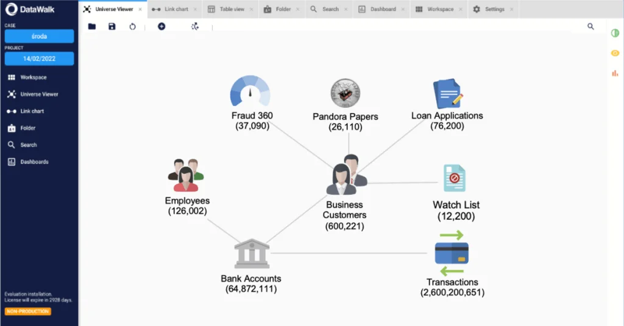Click the Fraud 360 gauge icon
The width and height of the screenshot is (624, 326).
click(250, 92)
